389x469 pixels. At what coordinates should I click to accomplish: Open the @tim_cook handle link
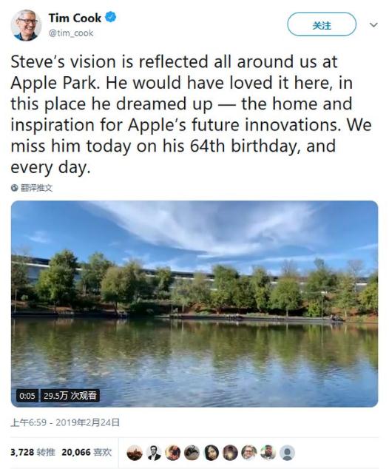coord(71,33)
